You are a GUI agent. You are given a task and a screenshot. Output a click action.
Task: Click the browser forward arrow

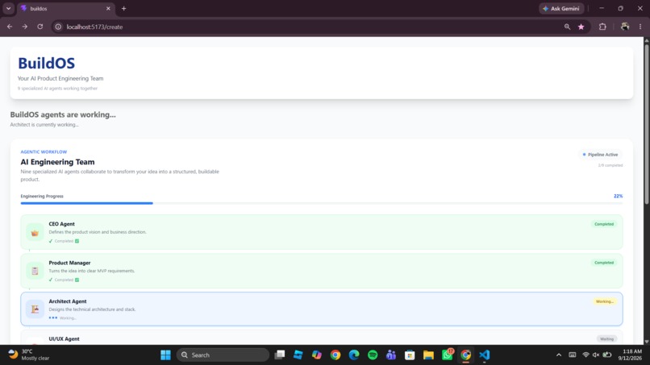(25, 27)
